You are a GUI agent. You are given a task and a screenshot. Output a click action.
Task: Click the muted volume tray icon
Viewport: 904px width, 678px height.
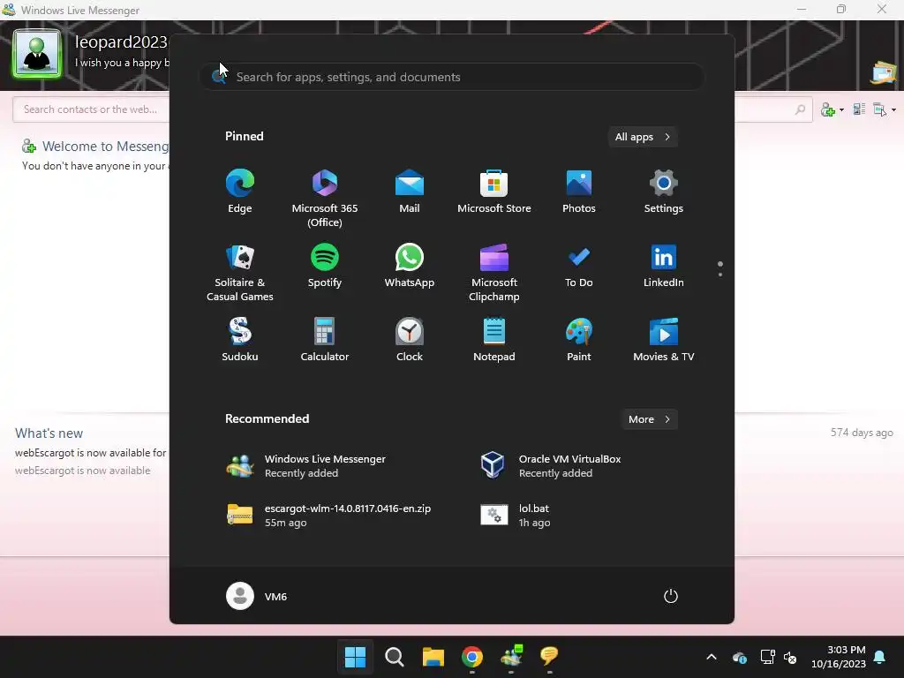click(x=790, y=657)
